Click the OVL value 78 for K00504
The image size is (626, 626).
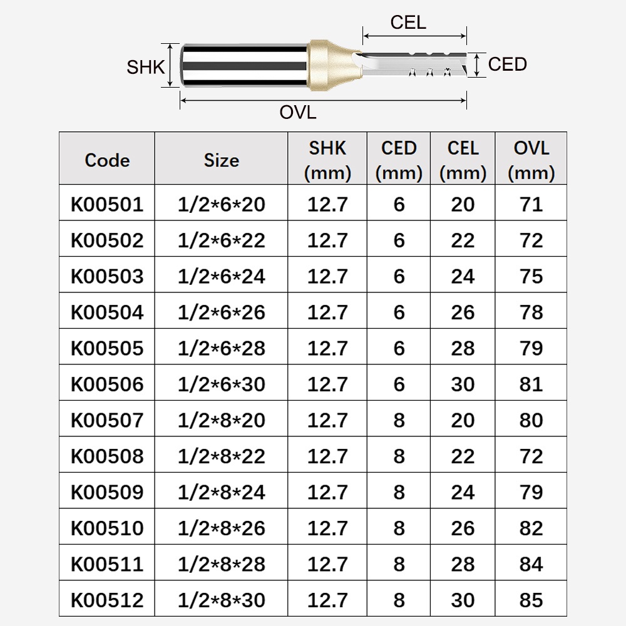point(531,312)
